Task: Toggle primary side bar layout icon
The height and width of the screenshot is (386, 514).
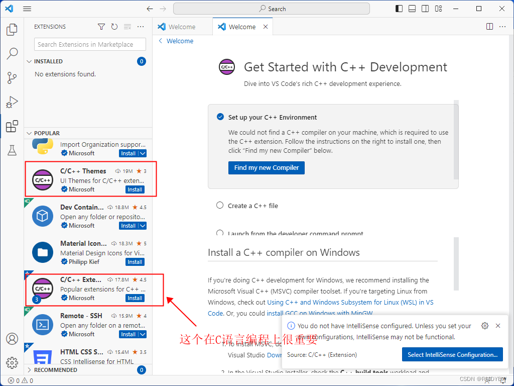Action: [x=399, y=9]
